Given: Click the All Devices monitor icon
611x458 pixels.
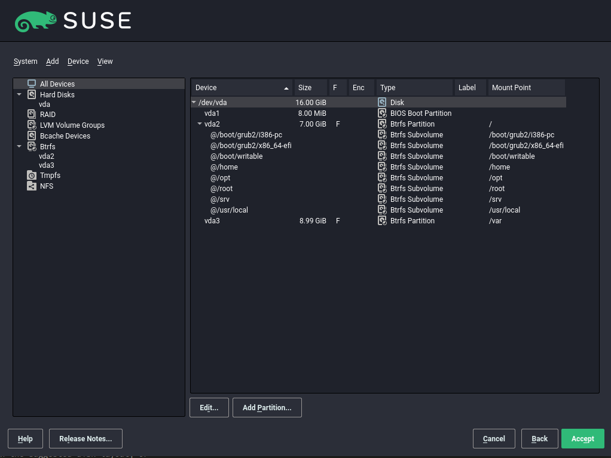Looking at the screenshot, I should pos(32,84).
